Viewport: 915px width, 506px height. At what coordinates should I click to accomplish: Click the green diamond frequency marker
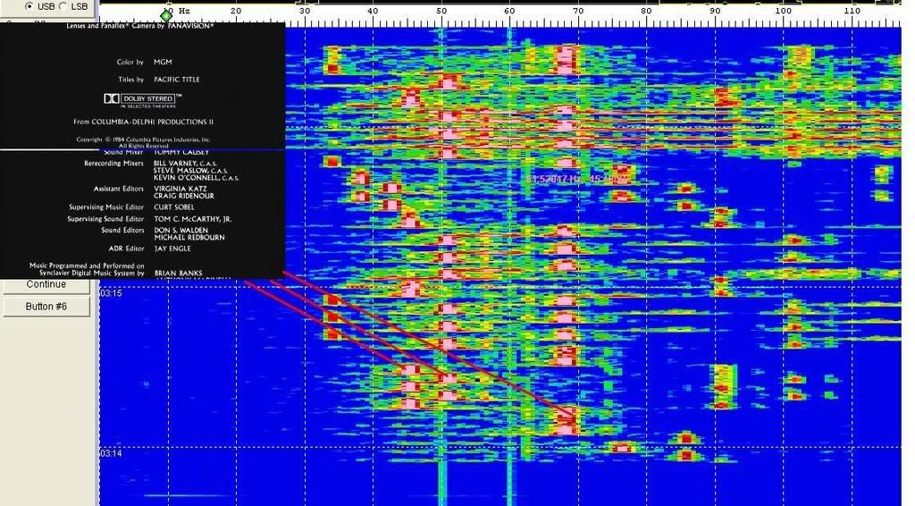pos(166,15)
